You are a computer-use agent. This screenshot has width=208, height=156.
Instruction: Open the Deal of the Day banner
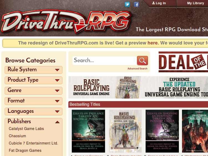click(x=183, y=62)
